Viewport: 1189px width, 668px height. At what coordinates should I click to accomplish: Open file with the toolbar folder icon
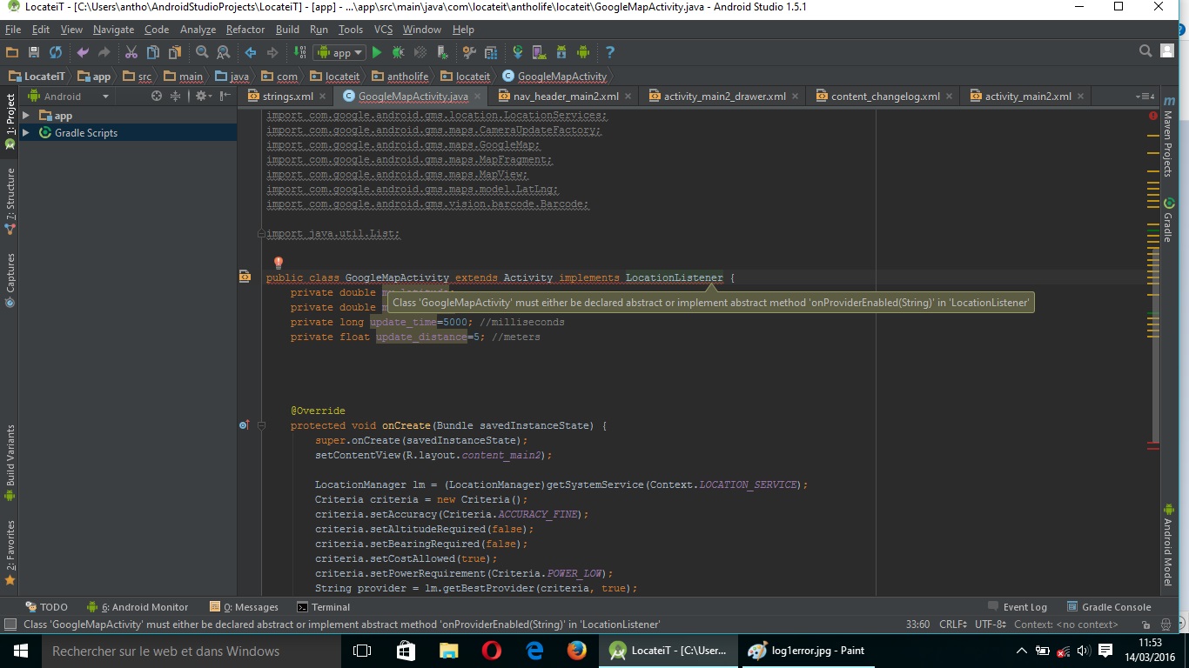click(12, 52)
